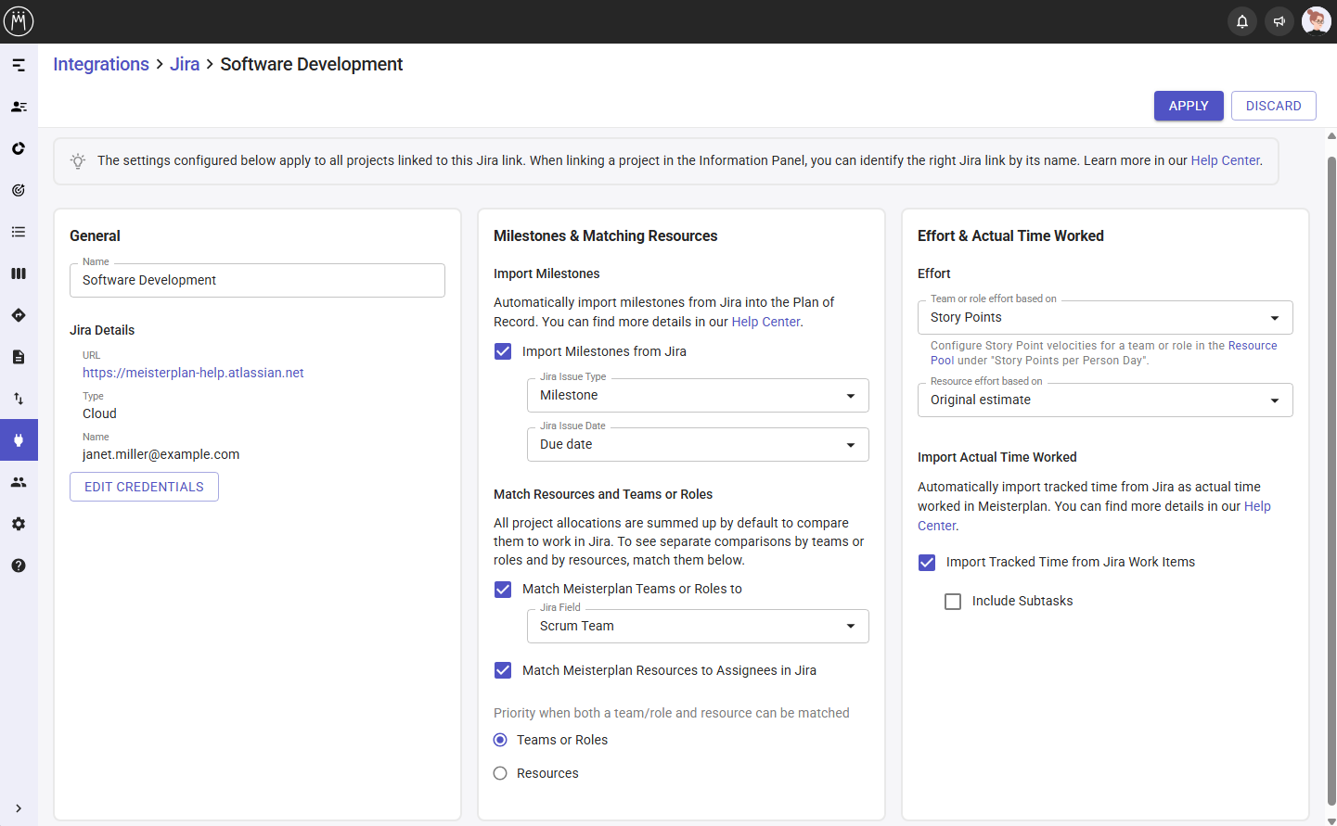Select the Integrations plug icon
The width and height of the screenshot is (1337, 826).
(x=19, y=439)
